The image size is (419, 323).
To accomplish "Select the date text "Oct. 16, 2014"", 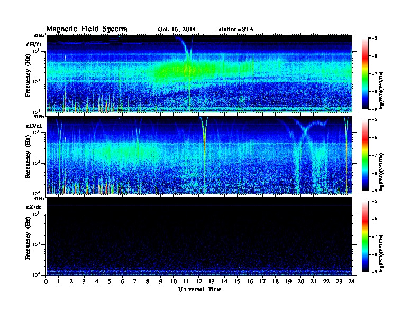I will 177,30.
